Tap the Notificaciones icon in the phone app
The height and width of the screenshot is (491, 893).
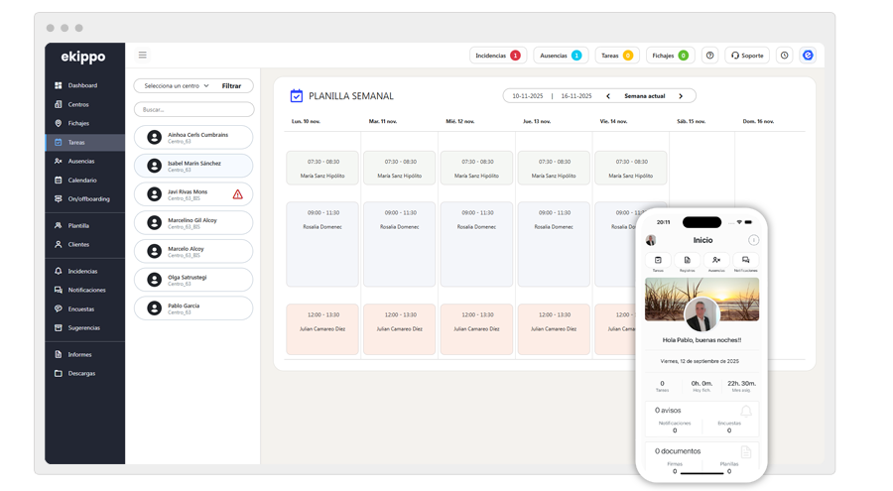coord(745,262)
